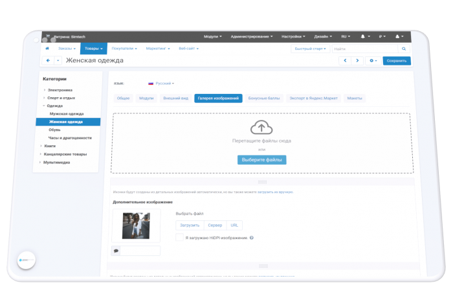This screenshot has width=453, height=302.
Task: Click the round demo badge button
Action: pos(27,260)
